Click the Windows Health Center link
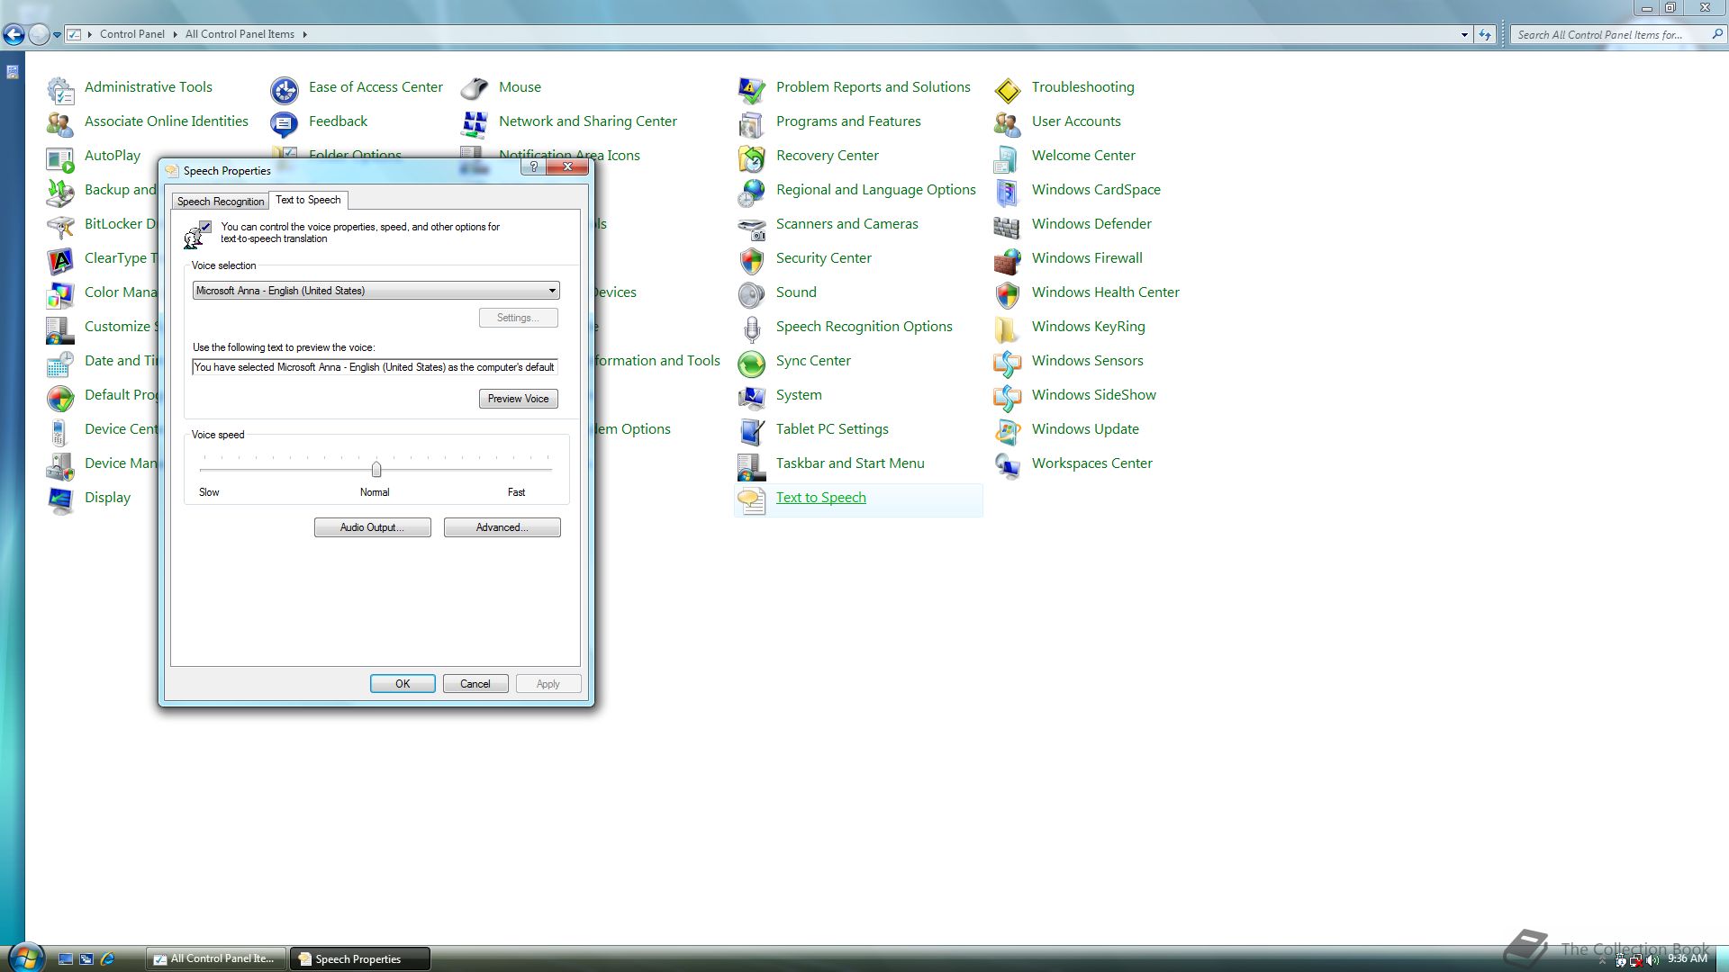 coord(1105,292)
